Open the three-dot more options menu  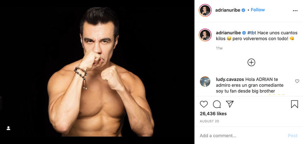tap(295, 11)
